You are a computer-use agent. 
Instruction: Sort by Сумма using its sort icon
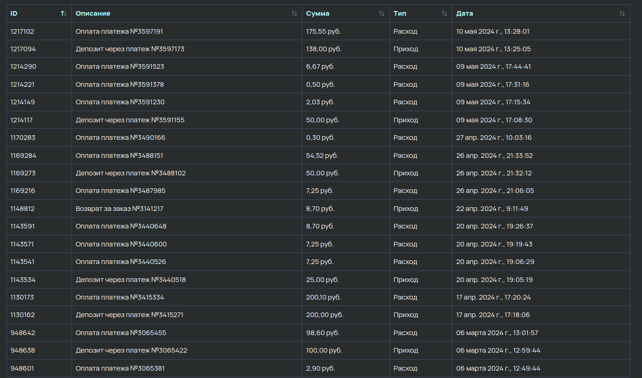(x=382, y=14)
